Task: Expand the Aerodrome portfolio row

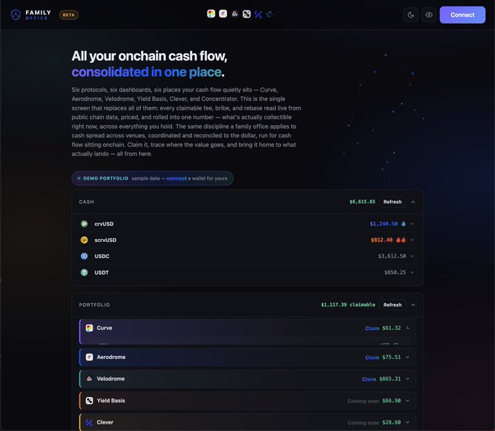Action: 408,357
